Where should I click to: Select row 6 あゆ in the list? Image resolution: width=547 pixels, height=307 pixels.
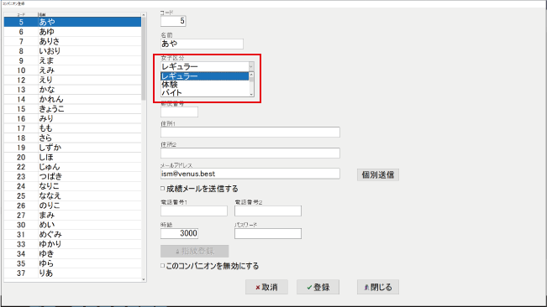click(72, 32)
